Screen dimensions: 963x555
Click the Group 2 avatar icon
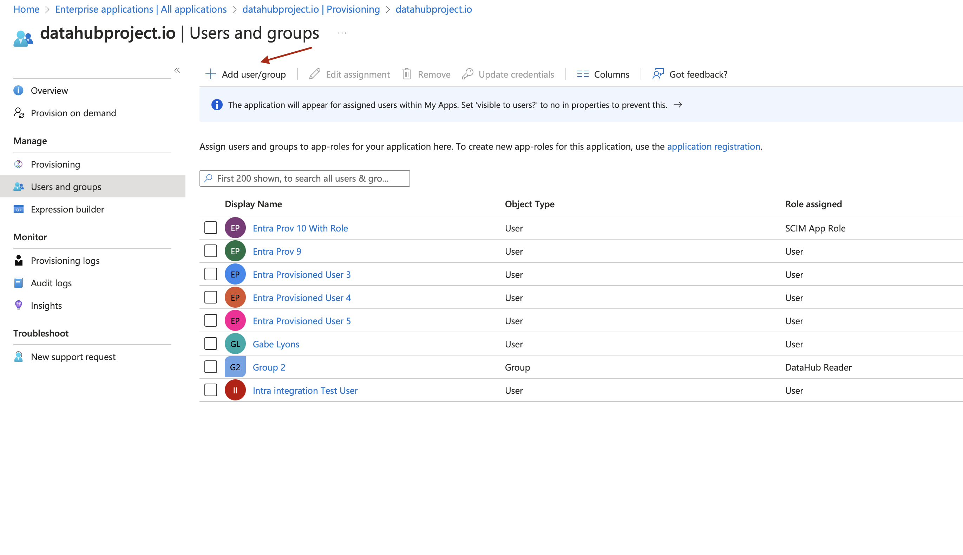click(235, 367)
